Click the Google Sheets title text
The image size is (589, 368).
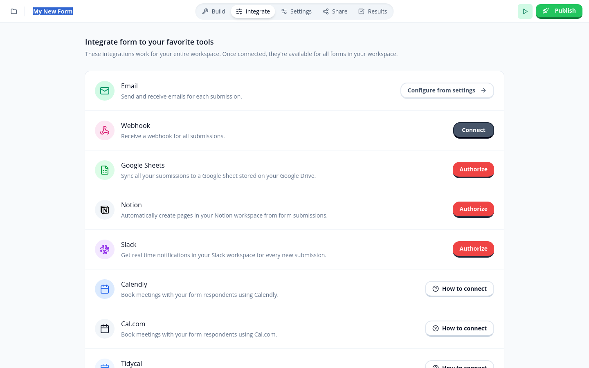click(x=143, y=165)
